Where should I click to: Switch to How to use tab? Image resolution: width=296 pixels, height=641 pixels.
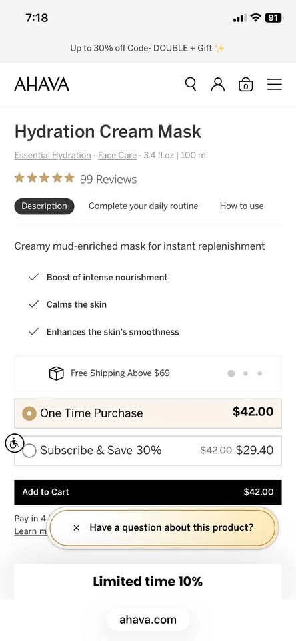point(242,206)
